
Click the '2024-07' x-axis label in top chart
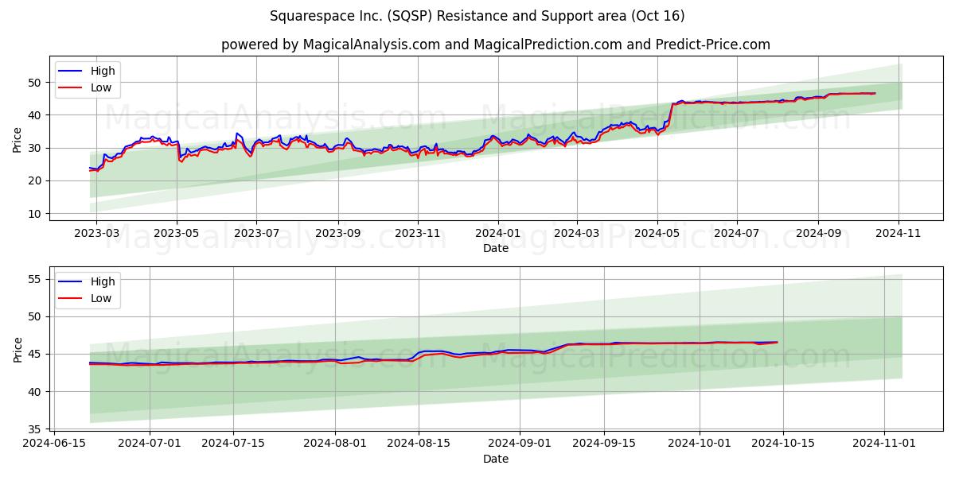tap(736, 235)
